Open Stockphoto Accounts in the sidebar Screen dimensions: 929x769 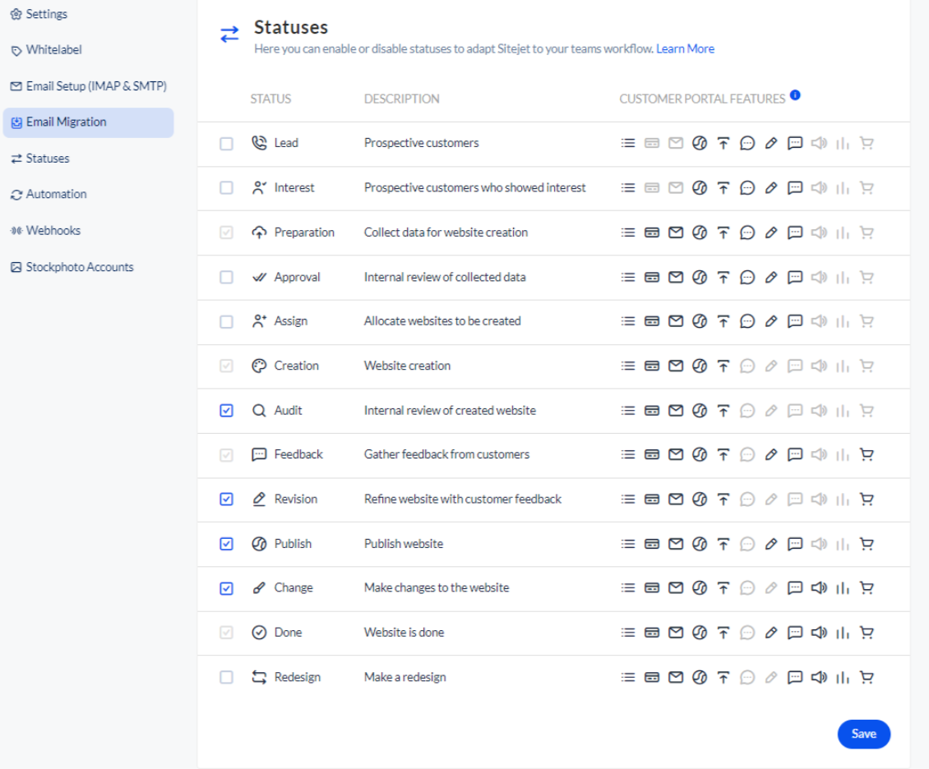click(x=79, y=267)
